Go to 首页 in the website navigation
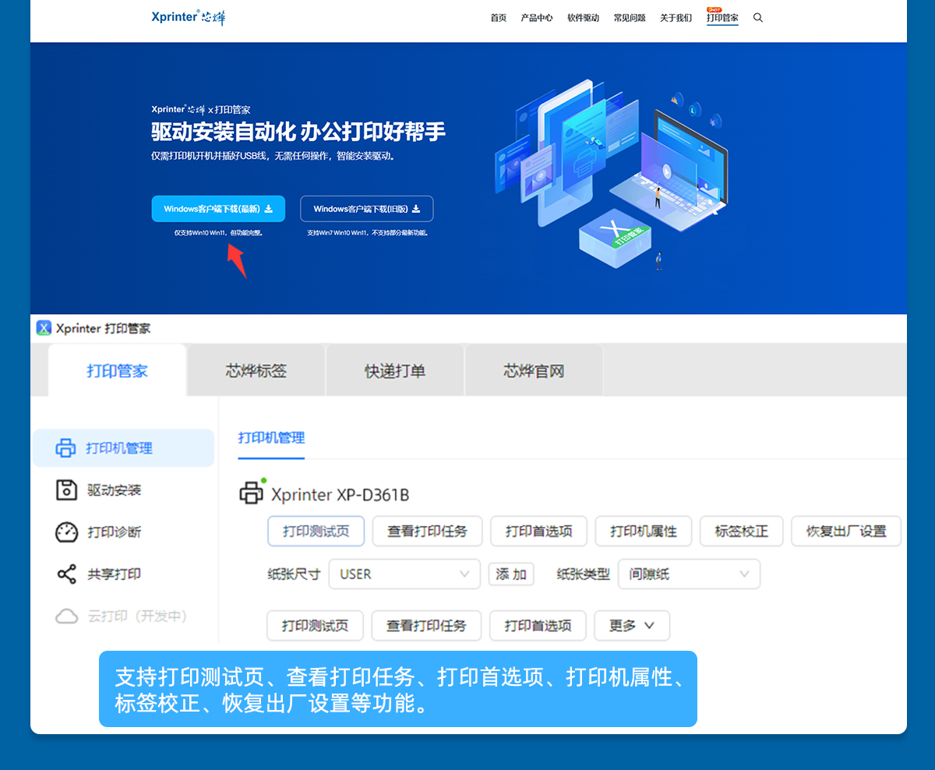The width and height of the screenshot is (935, 770). [x=499, y=18]
